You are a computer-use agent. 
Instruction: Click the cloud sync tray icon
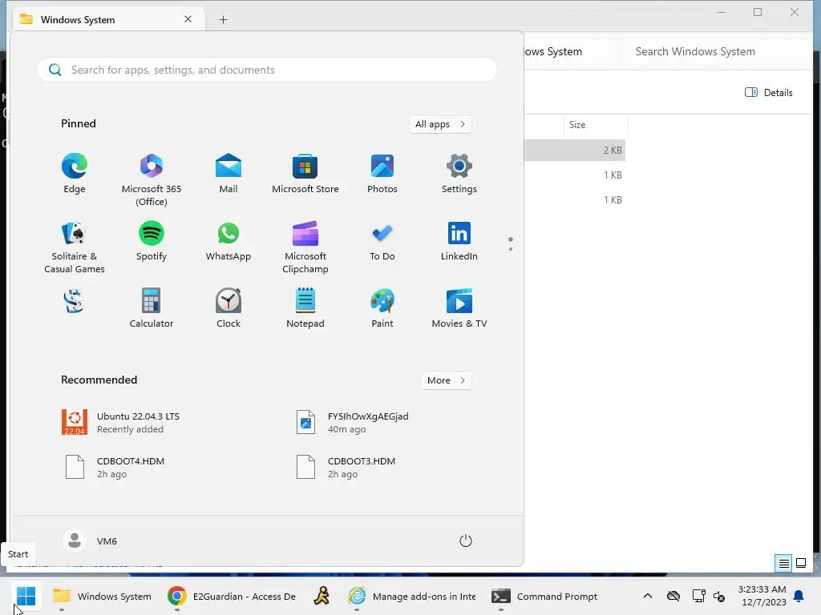[x=673, y=596]
